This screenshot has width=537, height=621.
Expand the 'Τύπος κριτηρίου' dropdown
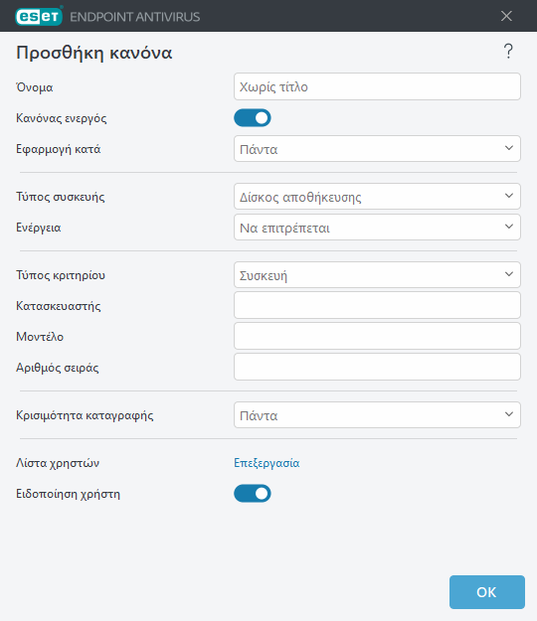[x=377, y=275]
